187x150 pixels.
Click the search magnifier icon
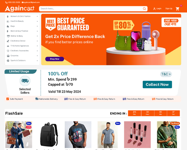coord(144,9)
